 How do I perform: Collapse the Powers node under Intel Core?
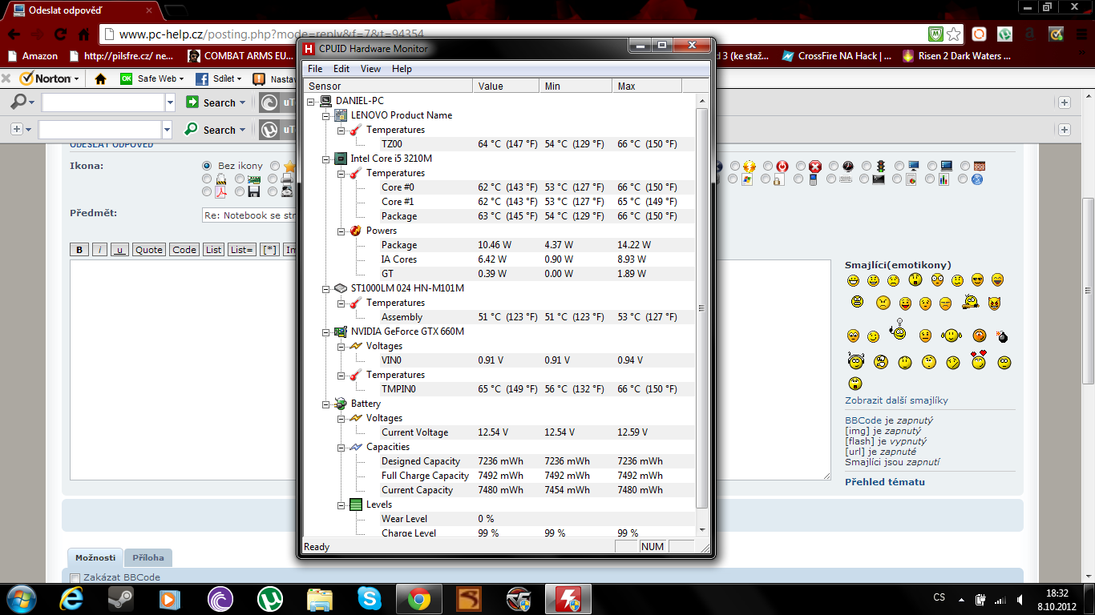click(341, 231)
